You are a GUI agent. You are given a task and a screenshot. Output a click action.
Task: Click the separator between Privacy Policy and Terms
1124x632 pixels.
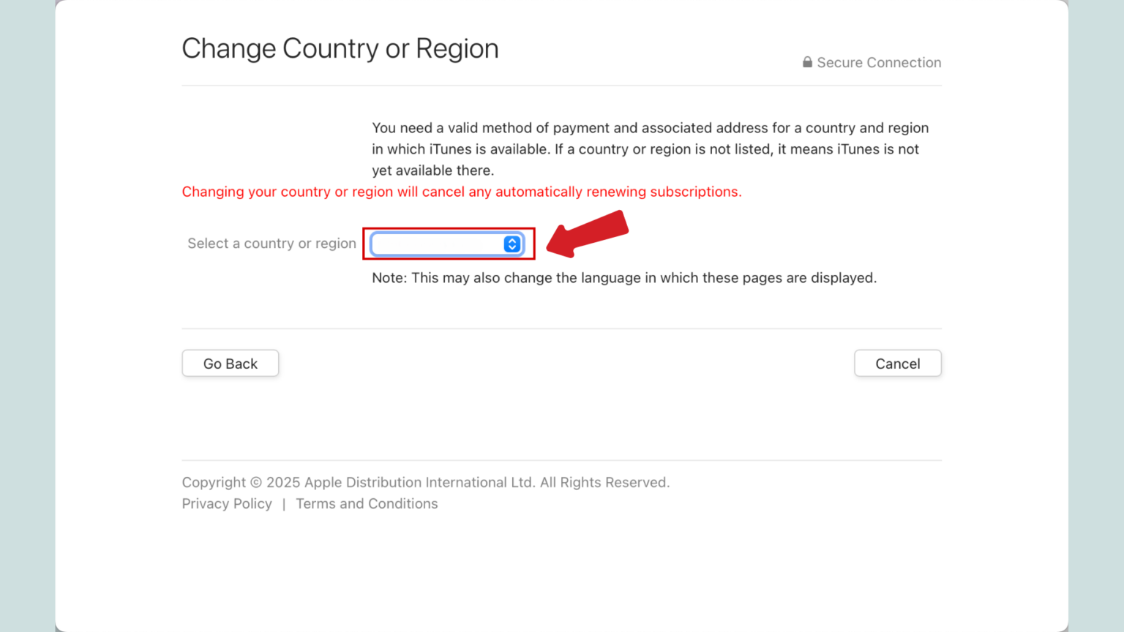[x=283, y=503]
